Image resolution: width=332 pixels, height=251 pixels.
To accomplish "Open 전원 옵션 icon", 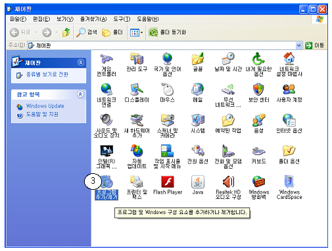I will pos(198,151).
